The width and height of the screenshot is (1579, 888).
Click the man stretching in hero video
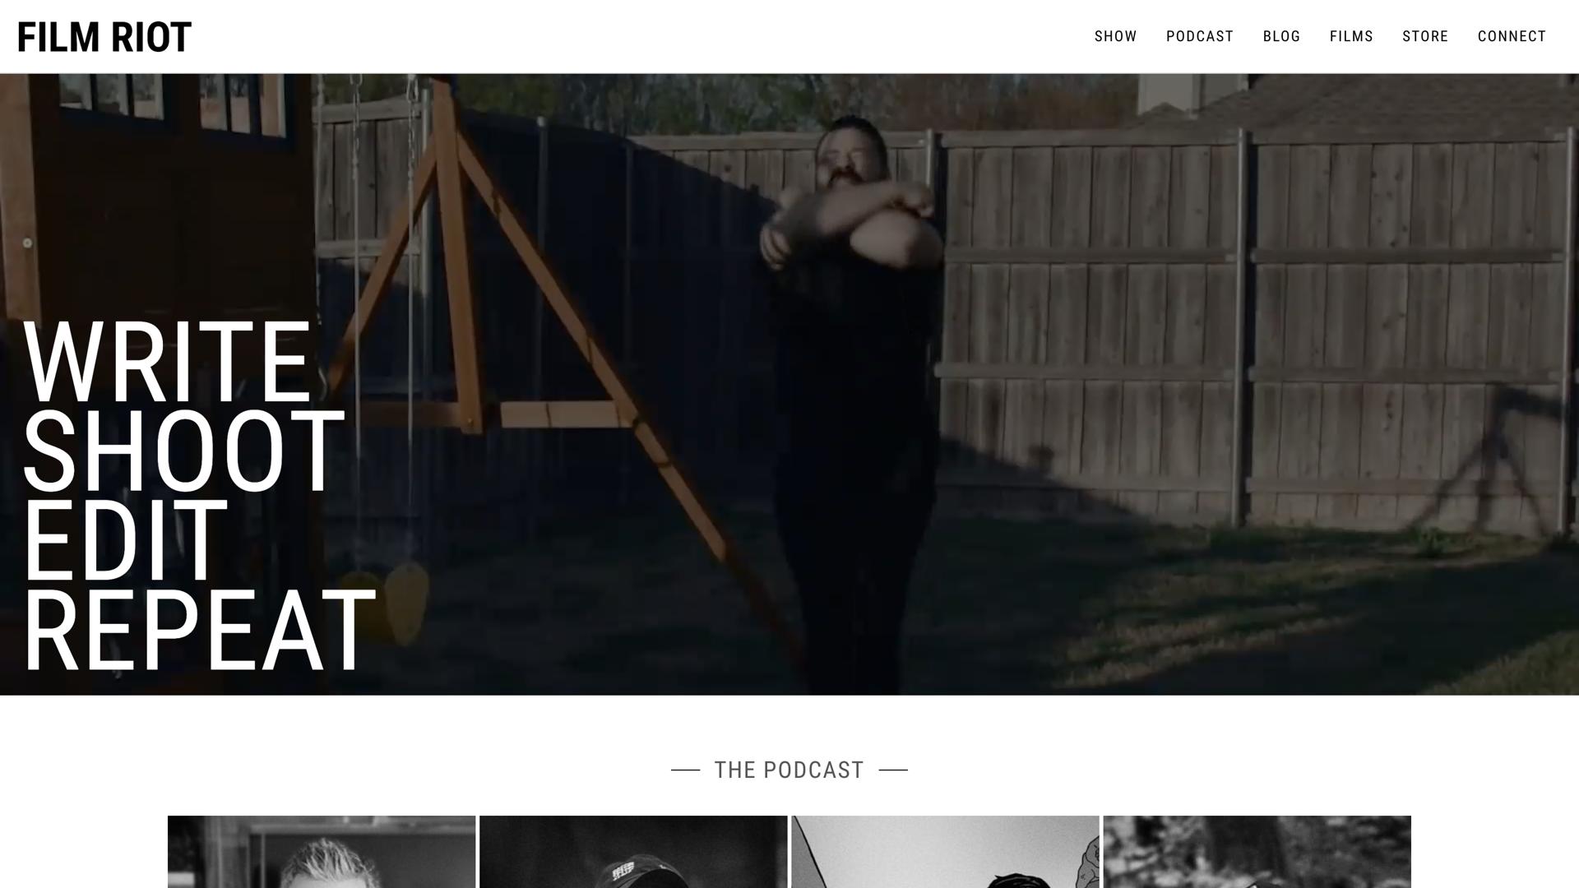851,403
